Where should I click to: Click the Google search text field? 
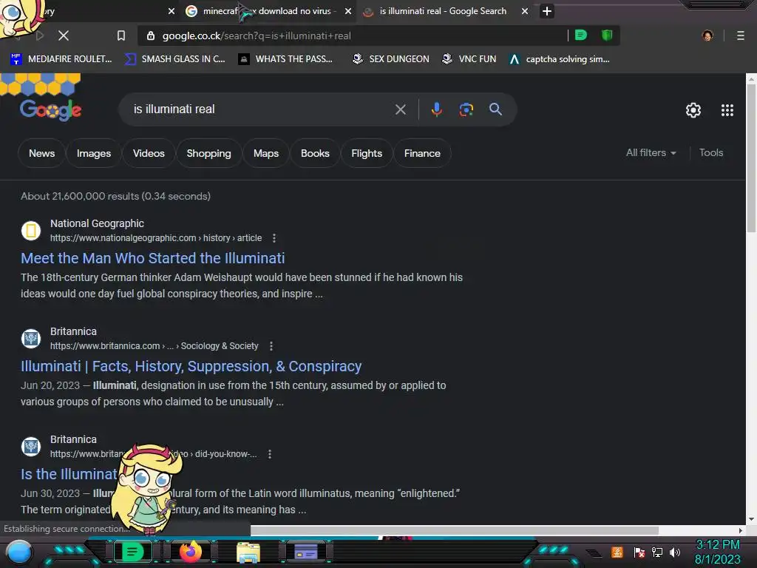click(x=261, y=109)
